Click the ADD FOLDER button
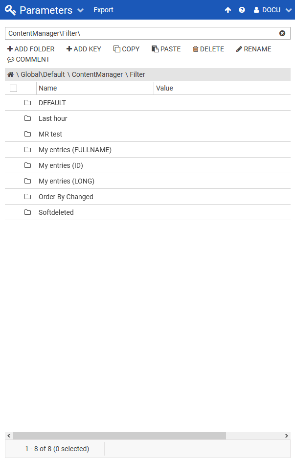Screen dimensions: 295x459 (x=31, y=49)
